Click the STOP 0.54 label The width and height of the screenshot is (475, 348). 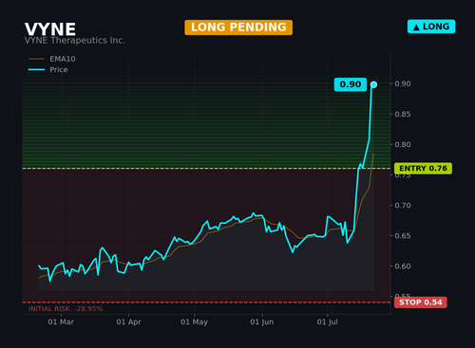click(x=421, y=302)
